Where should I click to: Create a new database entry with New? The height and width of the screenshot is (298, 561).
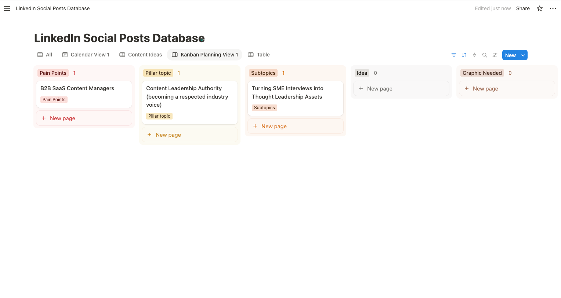[x=510, y=55]
